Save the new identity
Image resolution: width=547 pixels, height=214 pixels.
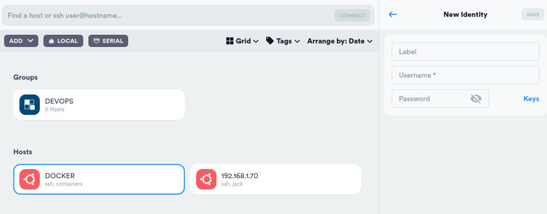point(533,14)
